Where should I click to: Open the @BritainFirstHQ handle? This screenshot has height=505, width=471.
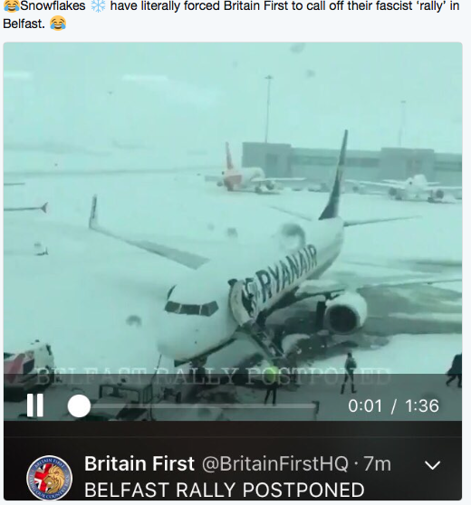pyautogui.click(x=275, y=463)
